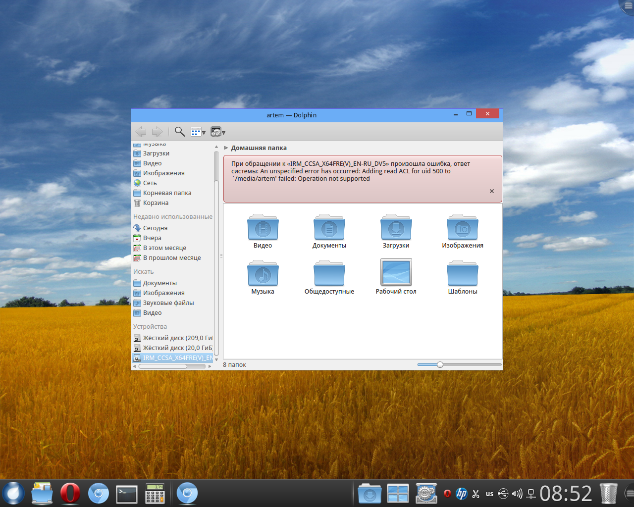Image resolution: width=634 pixels, height=507 pixels.
Task: Click the search magnifier in Dolphin toolbar
Action: [x=180, y=132]
